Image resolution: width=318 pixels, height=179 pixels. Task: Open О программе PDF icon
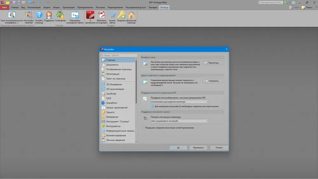[90, 15]
